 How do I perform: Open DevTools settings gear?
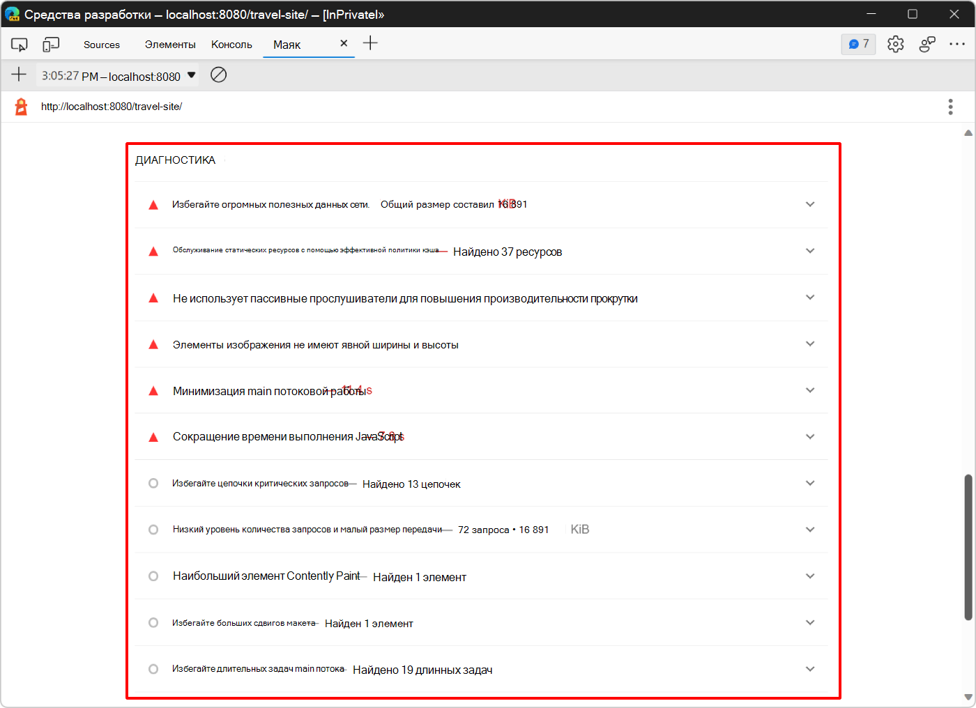click(896, 45)
